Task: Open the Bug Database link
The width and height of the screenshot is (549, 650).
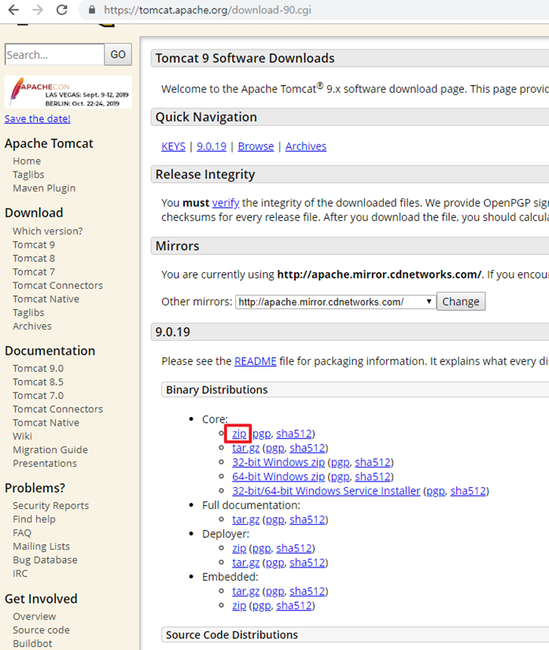Action: pyautogui.click(x=45, y=560)
